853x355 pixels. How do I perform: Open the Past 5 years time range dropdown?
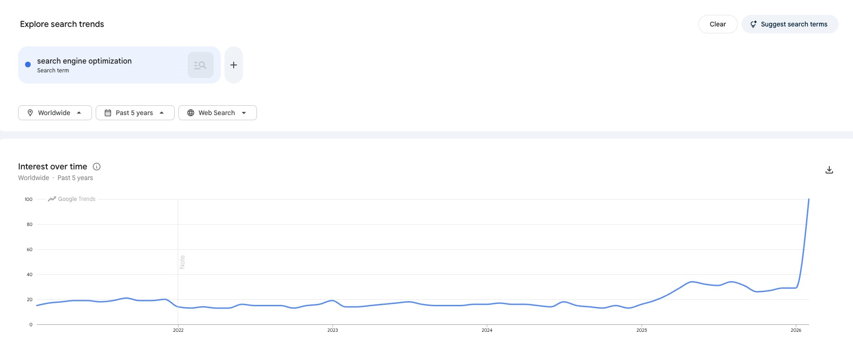coord(134,112)
